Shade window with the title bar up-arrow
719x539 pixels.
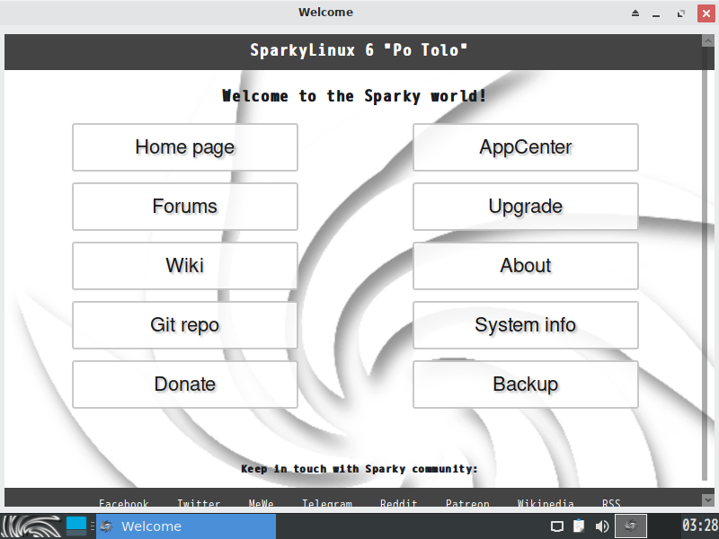point(635,13)
